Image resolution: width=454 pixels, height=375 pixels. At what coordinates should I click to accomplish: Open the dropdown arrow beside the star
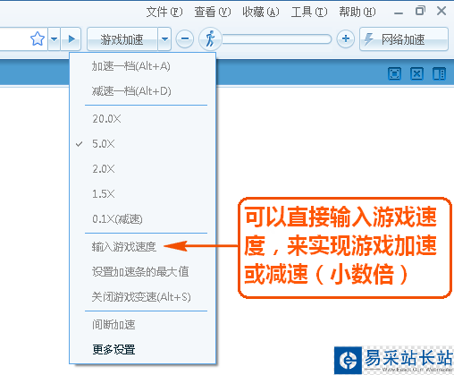click(x=54, y=38)
